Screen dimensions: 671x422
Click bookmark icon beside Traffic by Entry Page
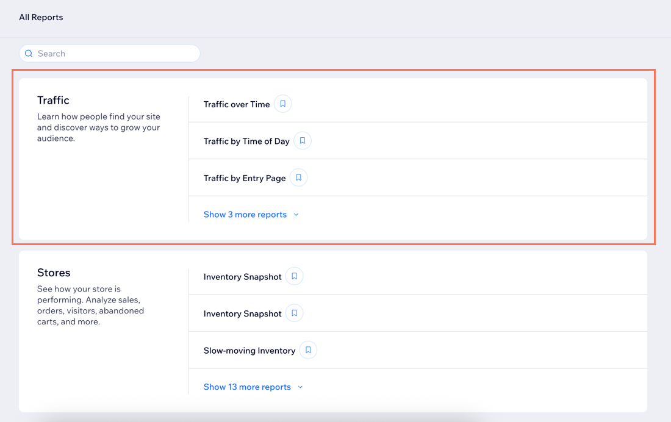pyautogui.click(x=298, y=178)
